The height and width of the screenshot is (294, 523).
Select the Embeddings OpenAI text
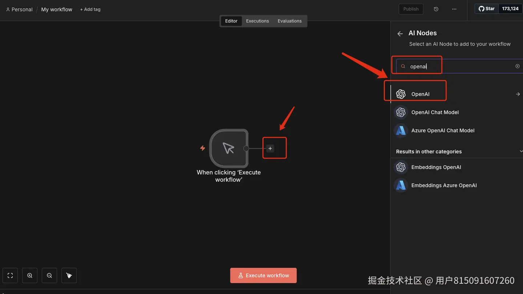coord(436,167)
